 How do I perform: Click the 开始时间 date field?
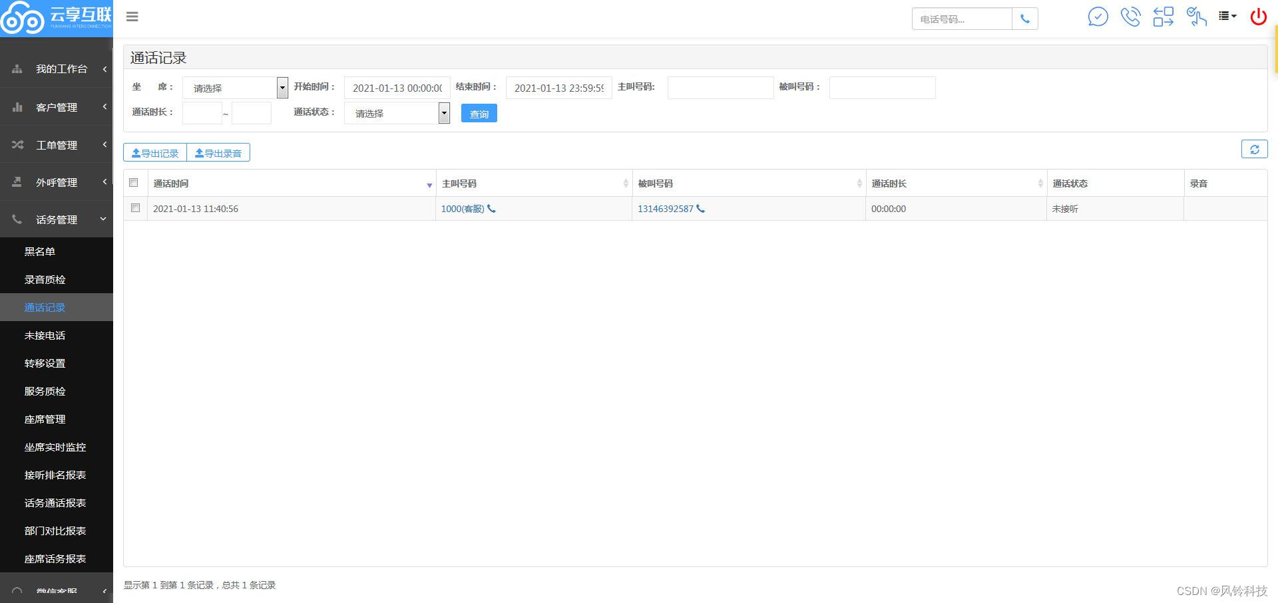click(x=397, y=88)
